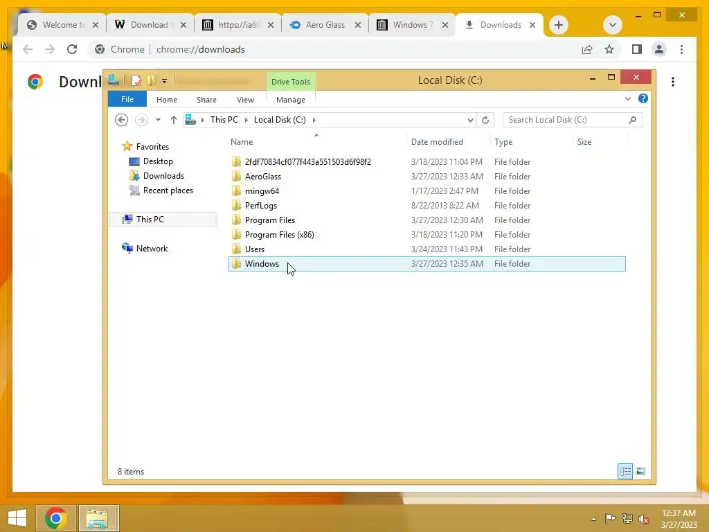The width and height of the screenshot is (709, 532).
Task: Open the Customize Quick Access Toolbar dropdown
Action: [165, 81]
